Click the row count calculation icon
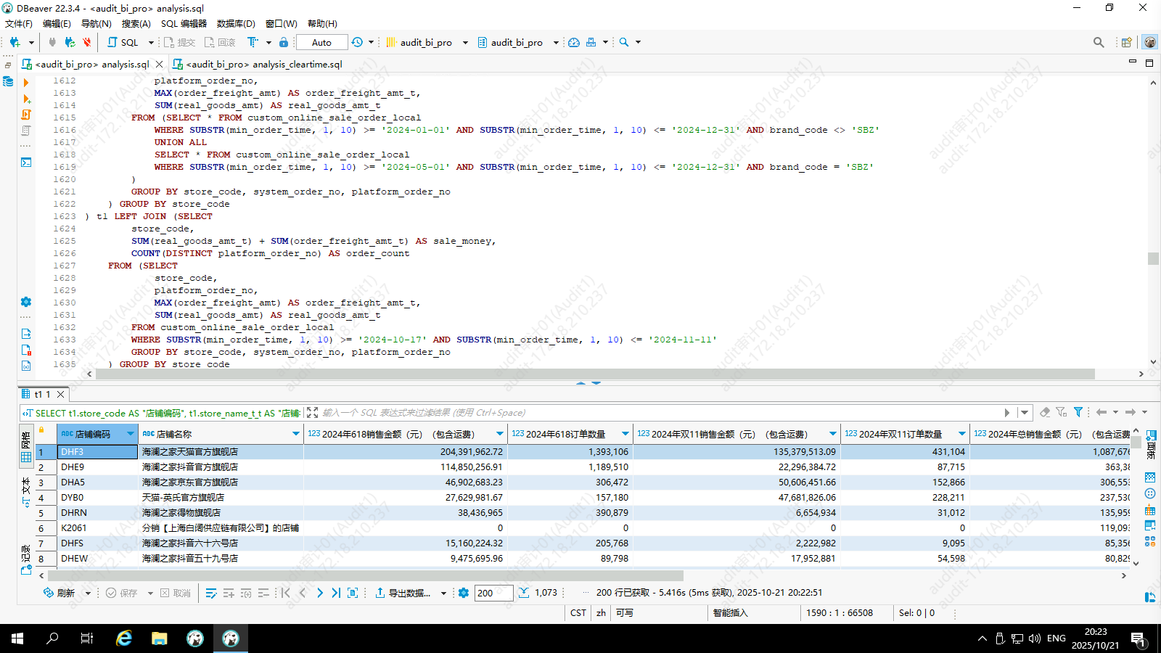Screen dimensions: 1161x653 [x=524, y=593]
